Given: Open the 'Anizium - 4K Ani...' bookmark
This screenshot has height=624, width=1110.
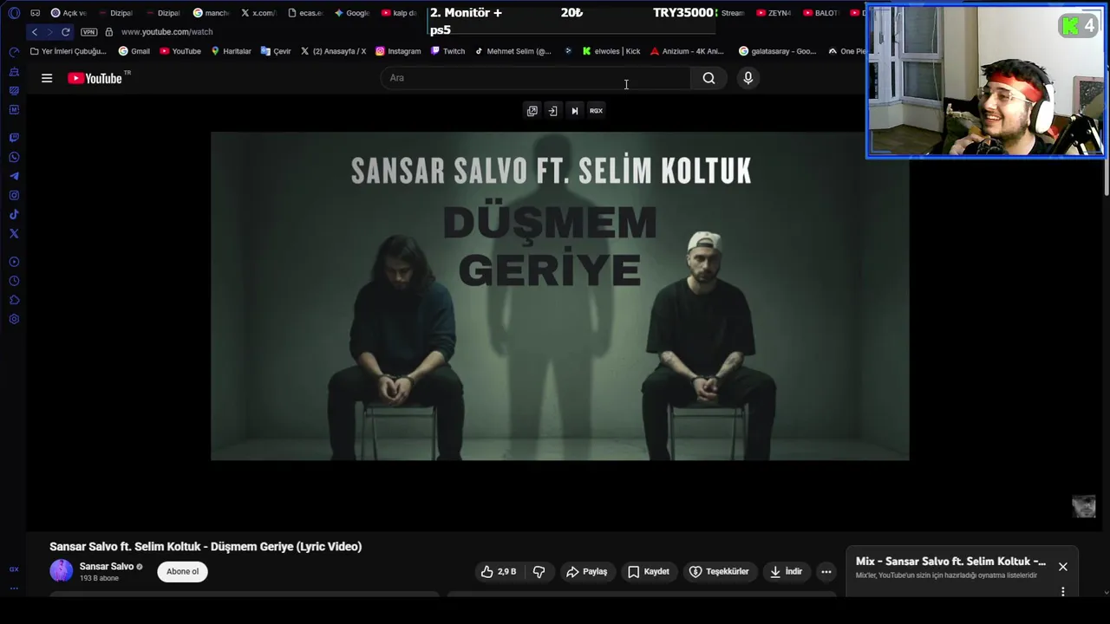Looking at the screenshot, I should coord(687,51).
